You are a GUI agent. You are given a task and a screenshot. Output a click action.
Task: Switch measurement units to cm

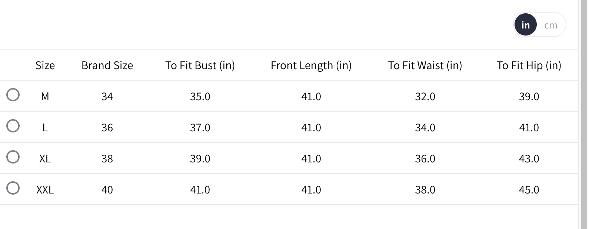tap(550, 25)
